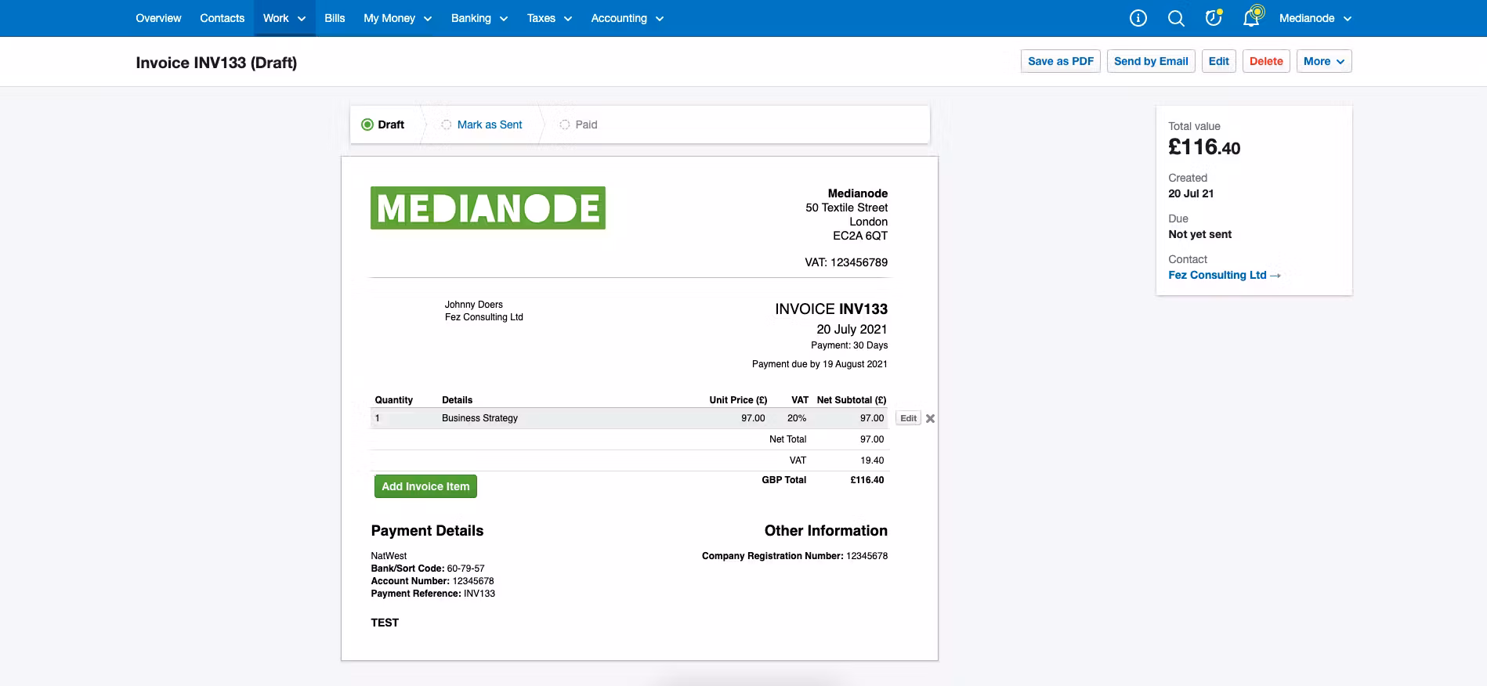The height and width of the screenshot is (686, 1487).
Task: Open the info help icon
Action: (1138, 18)
